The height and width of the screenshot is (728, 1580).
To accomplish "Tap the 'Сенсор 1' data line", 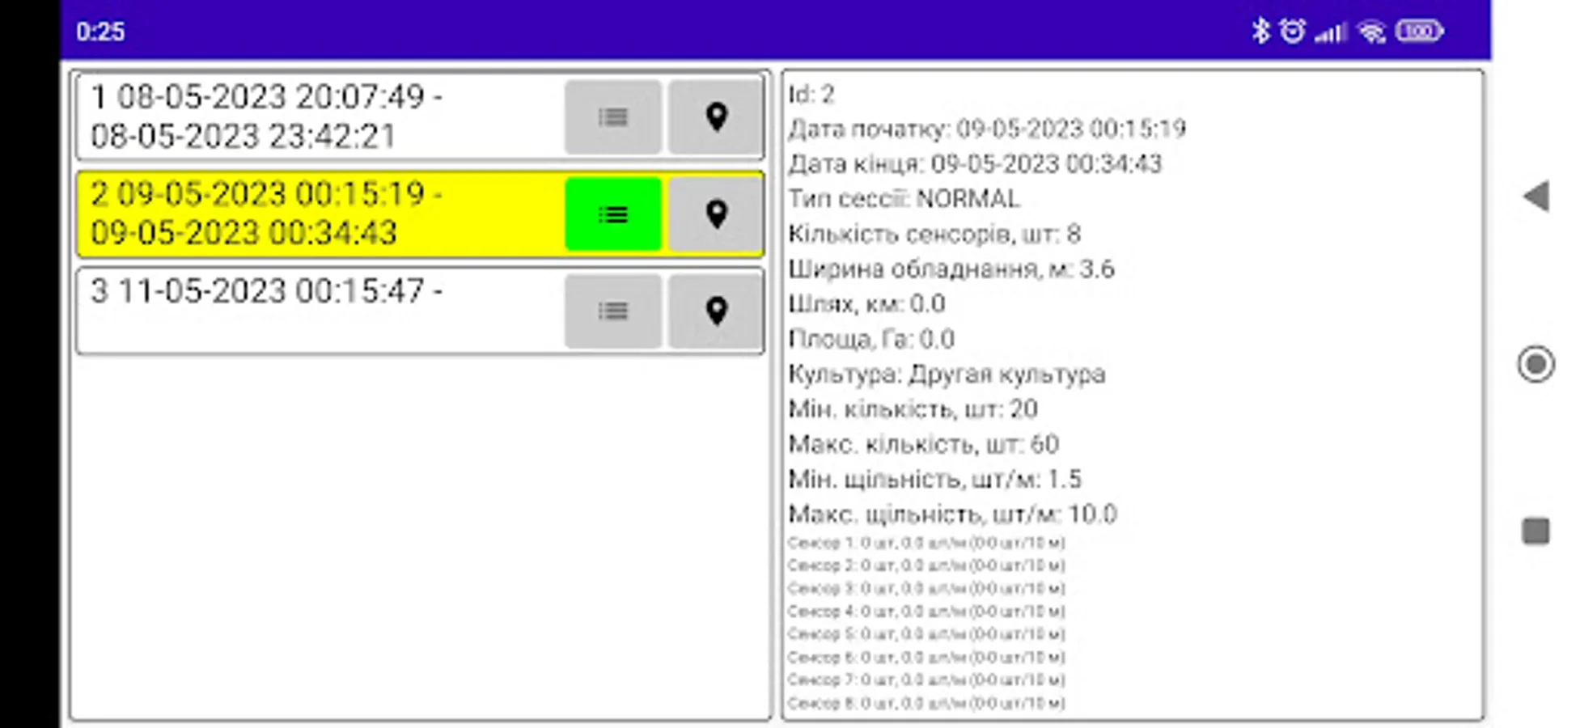I will (926, 543).
